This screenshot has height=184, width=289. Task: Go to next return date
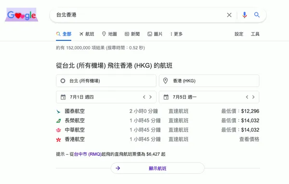[253, 97]
